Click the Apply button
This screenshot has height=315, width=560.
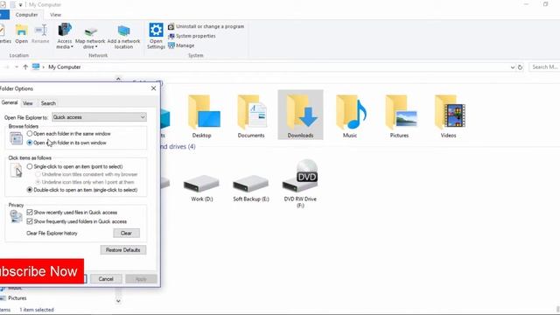tap(141, 279)
